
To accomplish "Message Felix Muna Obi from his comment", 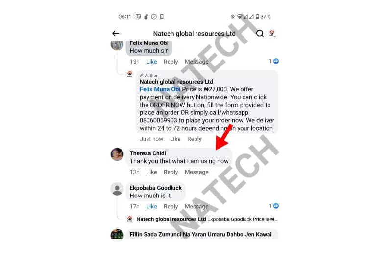I will click(196, 62).
